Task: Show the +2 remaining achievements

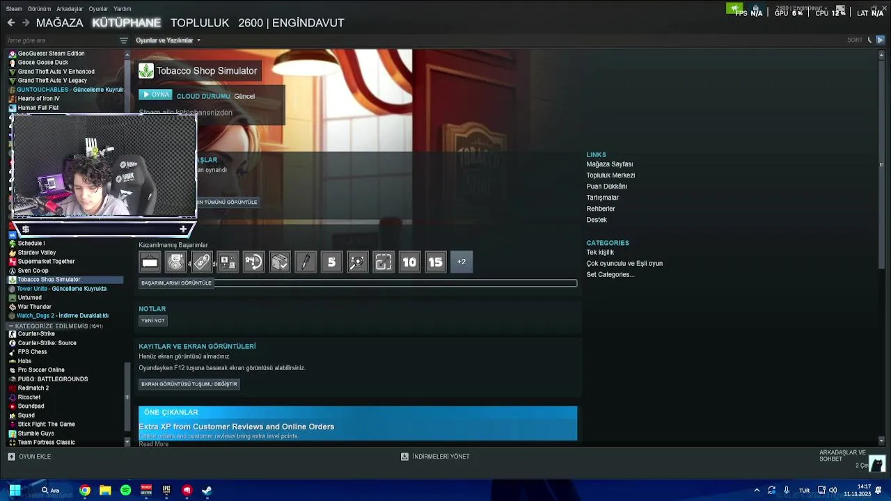Action: [x=462, y=262]
